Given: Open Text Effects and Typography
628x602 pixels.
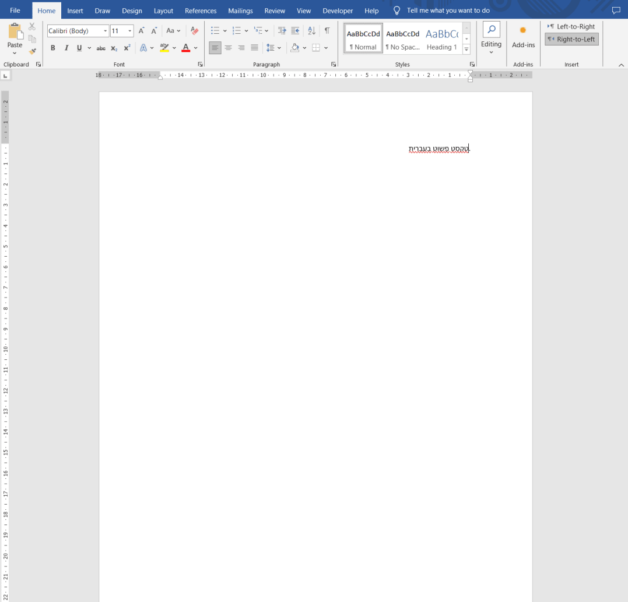Looking at the screenshot, I should pos(143,48).
